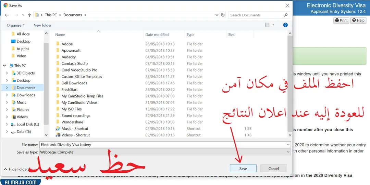Open the 'to print' folder shortcut
The height and width of the screenshot is (185, 370).
pos(23,49)
